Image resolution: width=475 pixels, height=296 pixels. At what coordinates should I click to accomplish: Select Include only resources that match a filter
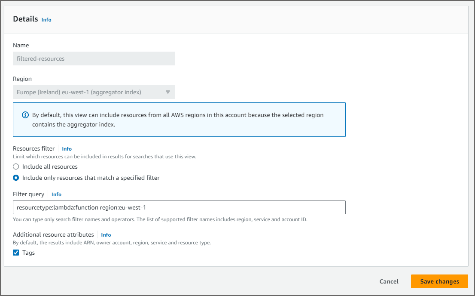16,178
